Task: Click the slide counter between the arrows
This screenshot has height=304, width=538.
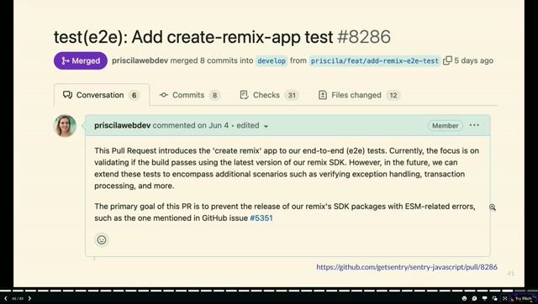Action: (x=18, y=298)
